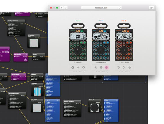Toggle Animate in looping animation beside sub_circle
This screenshot has height=124, width=164.
[15, 96]
